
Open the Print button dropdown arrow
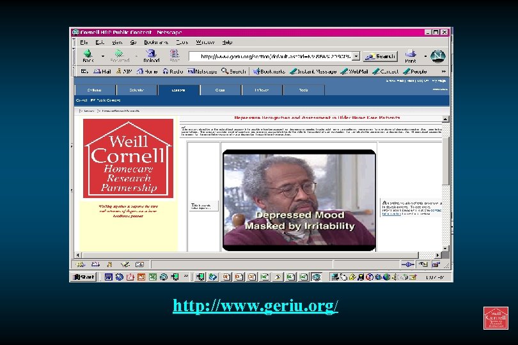(x=425, y=56)
